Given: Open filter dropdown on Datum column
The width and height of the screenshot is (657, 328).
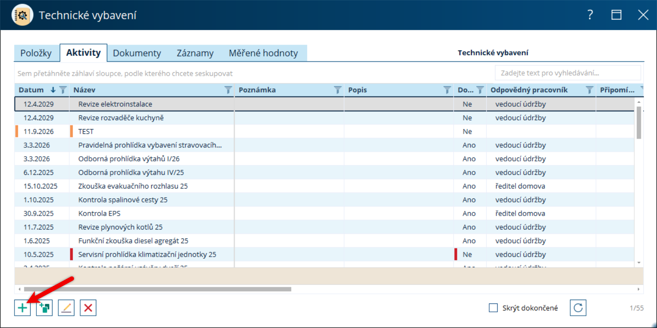Looking at the screenshot, I should tap(63, 90).
